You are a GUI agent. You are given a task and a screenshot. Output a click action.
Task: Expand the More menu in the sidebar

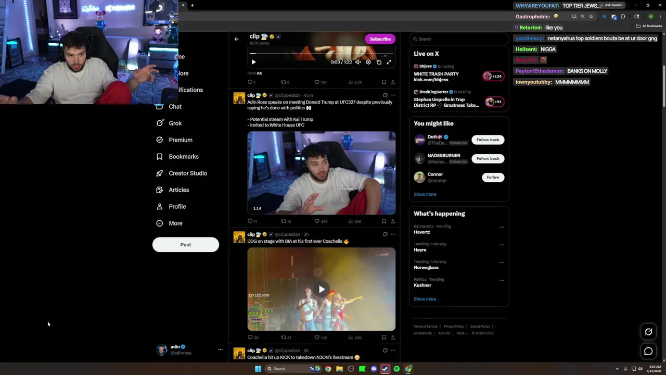[169, 223]
